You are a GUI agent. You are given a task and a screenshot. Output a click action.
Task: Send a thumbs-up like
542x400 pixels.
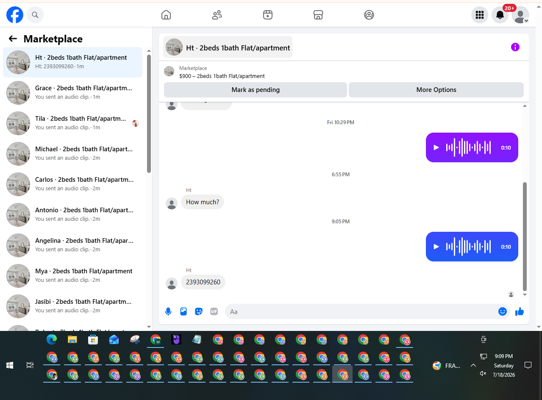[x=520, y=311]
